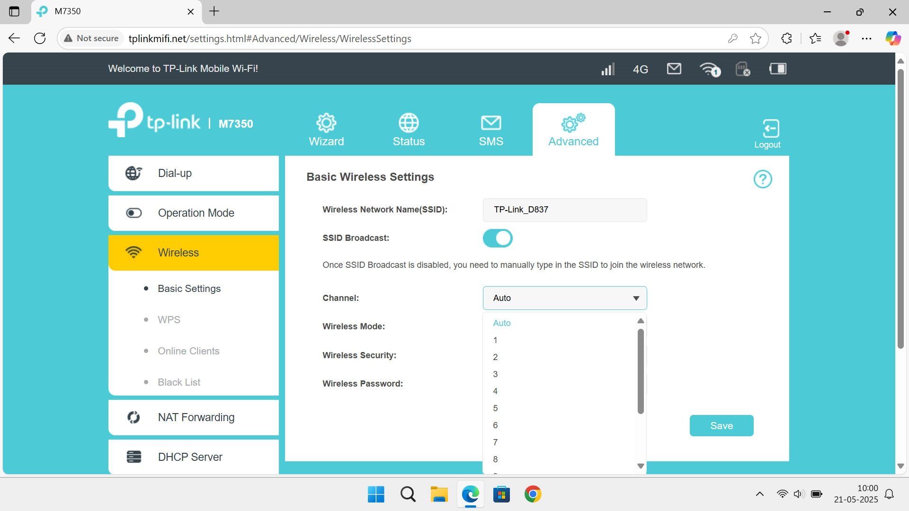This screenshot has width=909, height=511.
Task: Open the SMS envelope icon in header bar
Action: [674, 69]
